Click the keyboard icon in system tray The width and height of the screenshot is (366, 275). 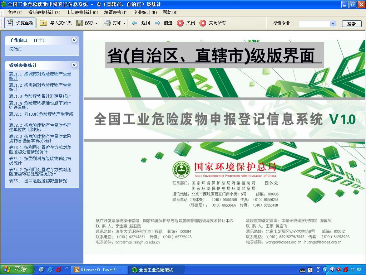coord(302,270)
